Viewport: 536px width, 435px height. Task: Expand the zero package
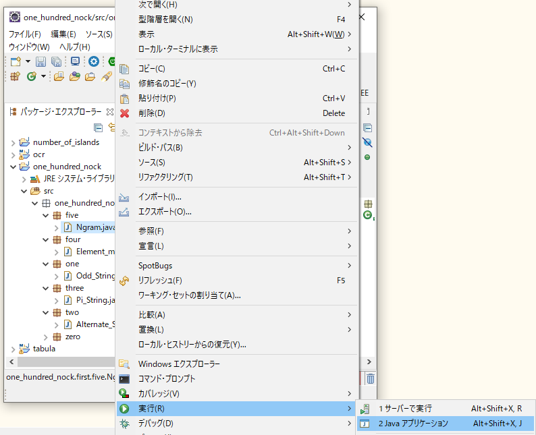pyautogui.click(x=45, y=337)
